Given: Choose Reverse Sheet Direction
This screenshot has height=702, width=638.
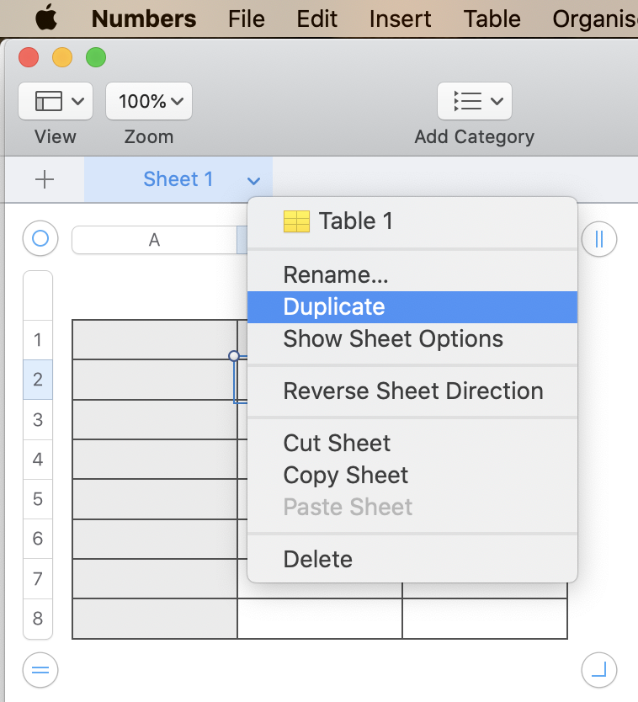Looking at the screenshot, I should click(413, 391).
